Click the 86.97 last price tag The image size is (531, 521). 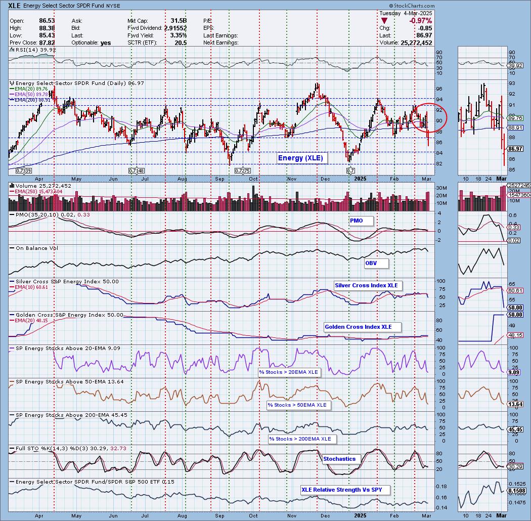515,149
